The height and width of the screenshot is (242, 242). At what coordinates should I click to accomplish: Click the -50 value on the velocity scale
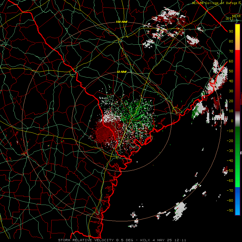click(230, 171)
